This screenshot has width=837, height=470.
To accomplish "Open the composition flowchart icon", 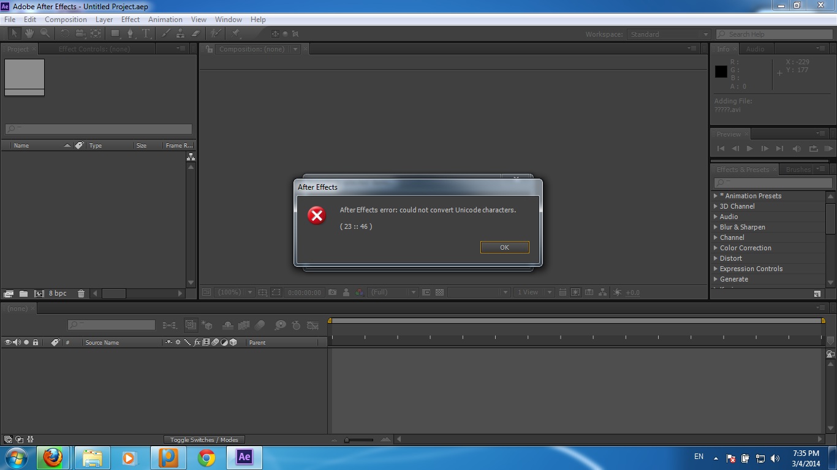I will (x=603, y=293).
